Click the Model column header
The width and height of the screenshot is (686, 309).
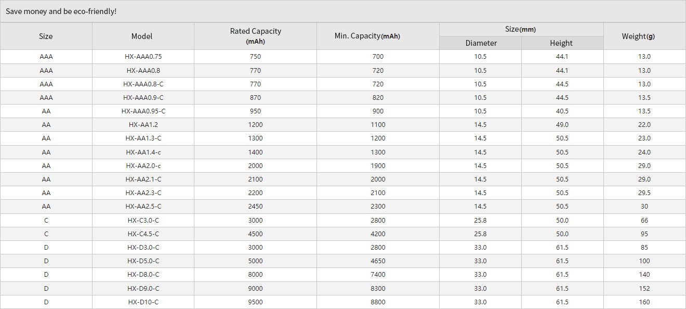tap(142, 36)
